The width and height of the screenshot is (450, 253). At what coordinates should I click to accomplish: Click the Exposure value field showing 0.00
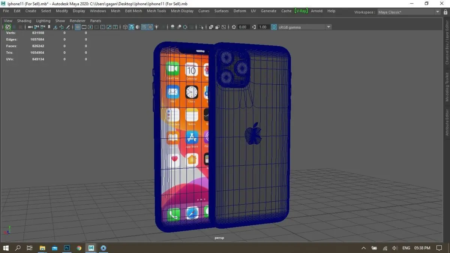244,27
